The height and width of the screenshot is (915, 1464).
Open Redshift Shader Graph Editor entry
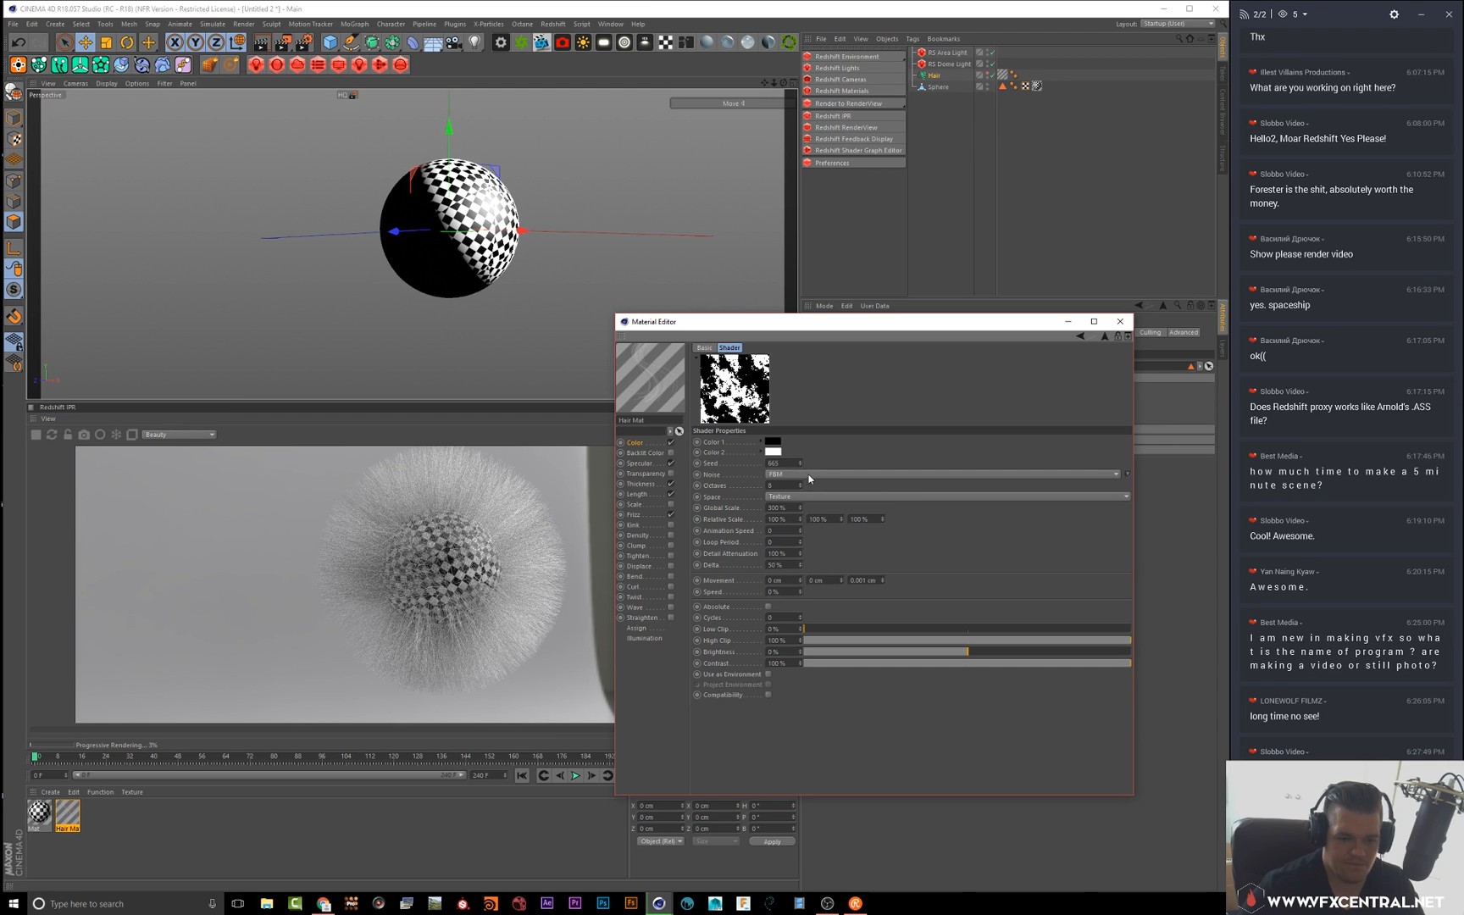coord(857,151)
